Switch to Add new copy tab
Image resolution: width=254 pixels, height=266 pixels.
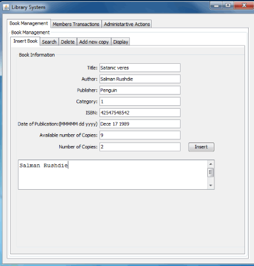point(94,42)
